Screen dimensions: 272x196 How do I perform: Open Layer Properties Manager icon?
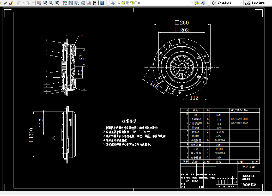[113, 3]
